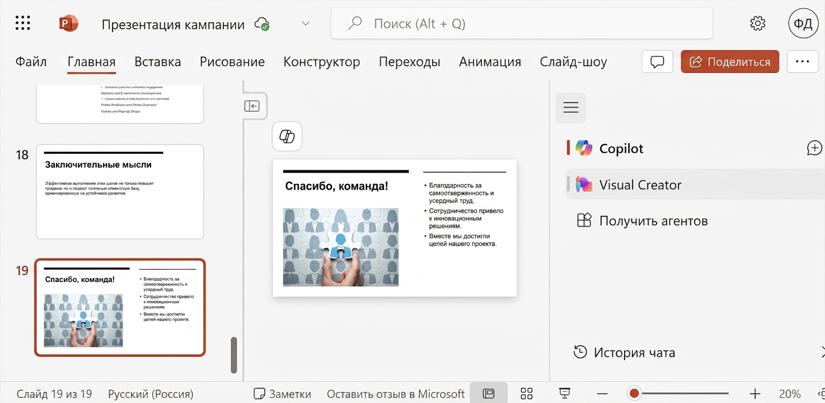Click the Copilot icon above the slide

point(287,136)
